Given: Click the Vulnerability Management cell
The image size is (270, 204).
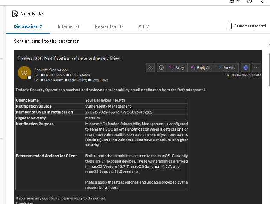Looking at the screenshot, I should 136,106.
